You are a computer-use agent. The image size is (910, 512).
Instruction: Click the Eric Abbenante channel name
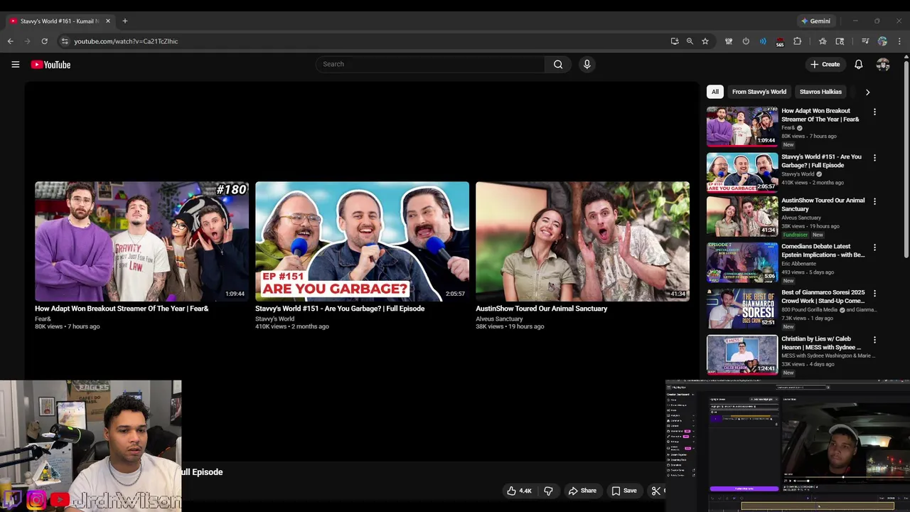point(799,264)
